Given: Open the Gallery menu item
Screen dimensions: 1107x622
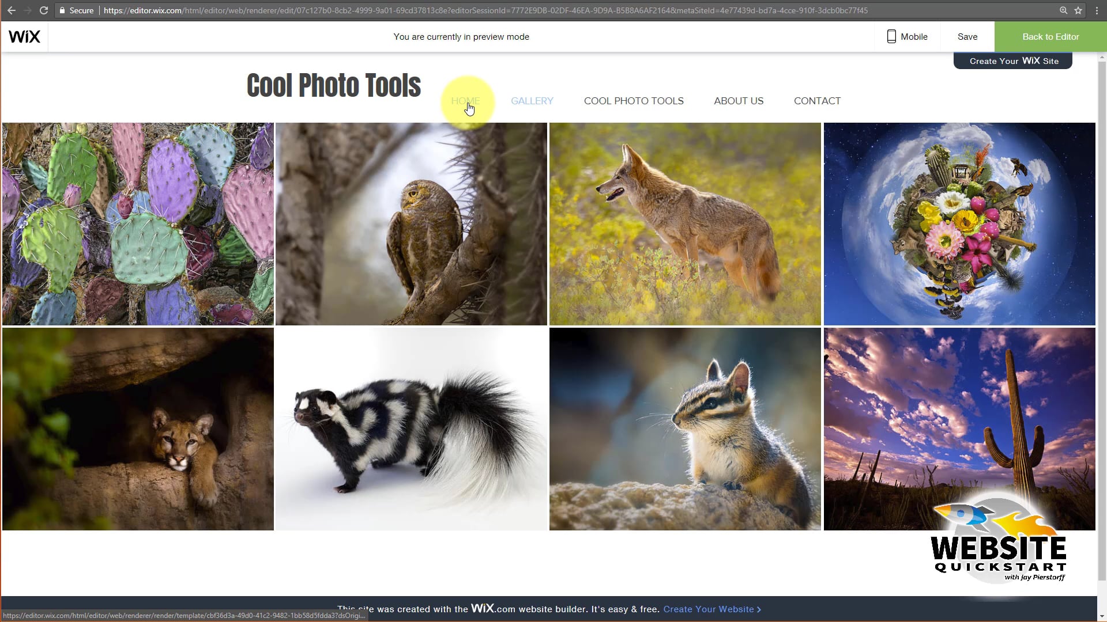Looking at the screenshot, I should pos(532,101).
